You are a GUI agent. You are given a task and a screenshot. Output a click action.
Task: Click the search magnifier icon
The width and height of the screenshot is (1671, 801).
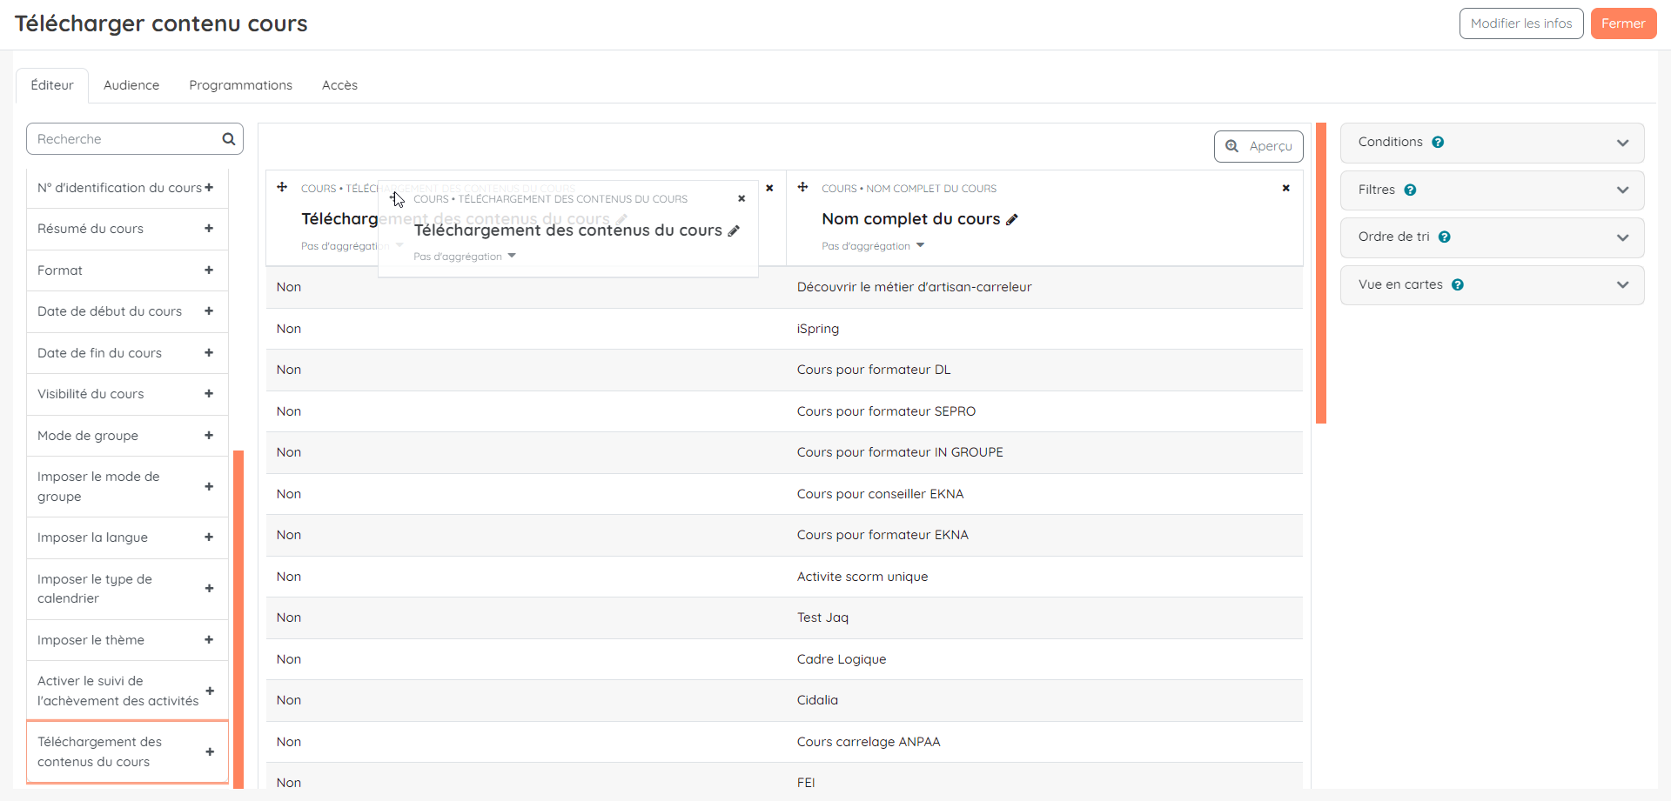click(x=228, y=139)
